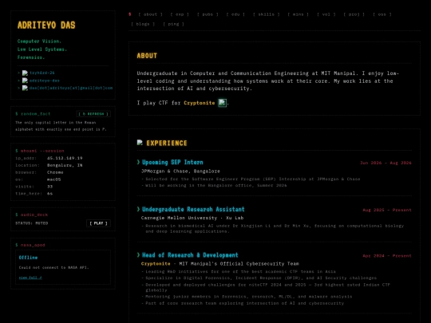Select the wins nav item
Viewport: 431px width, 323px height.
coord(298,14)
